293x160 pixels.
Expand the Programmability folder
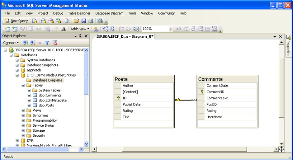click(23, 120)
